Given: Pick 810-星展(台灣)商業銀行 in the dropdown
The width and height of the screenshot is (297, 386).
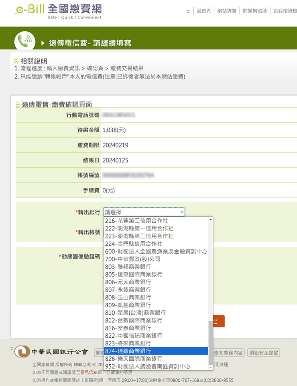Looking at the screenshot, I should coord(156,313).
